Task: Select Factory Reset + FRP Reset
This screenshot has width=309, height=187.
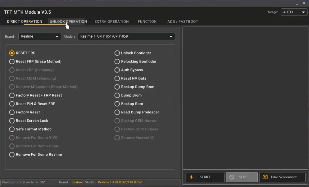Action: click(12, 95)
